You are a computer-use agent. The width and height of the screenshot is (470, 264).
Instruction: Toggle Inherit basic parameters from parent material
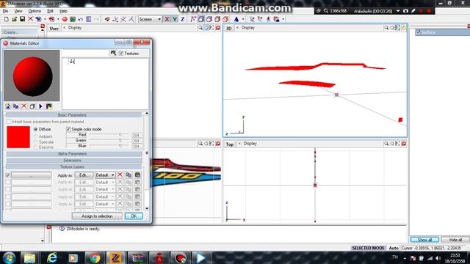tap(9, 122)
